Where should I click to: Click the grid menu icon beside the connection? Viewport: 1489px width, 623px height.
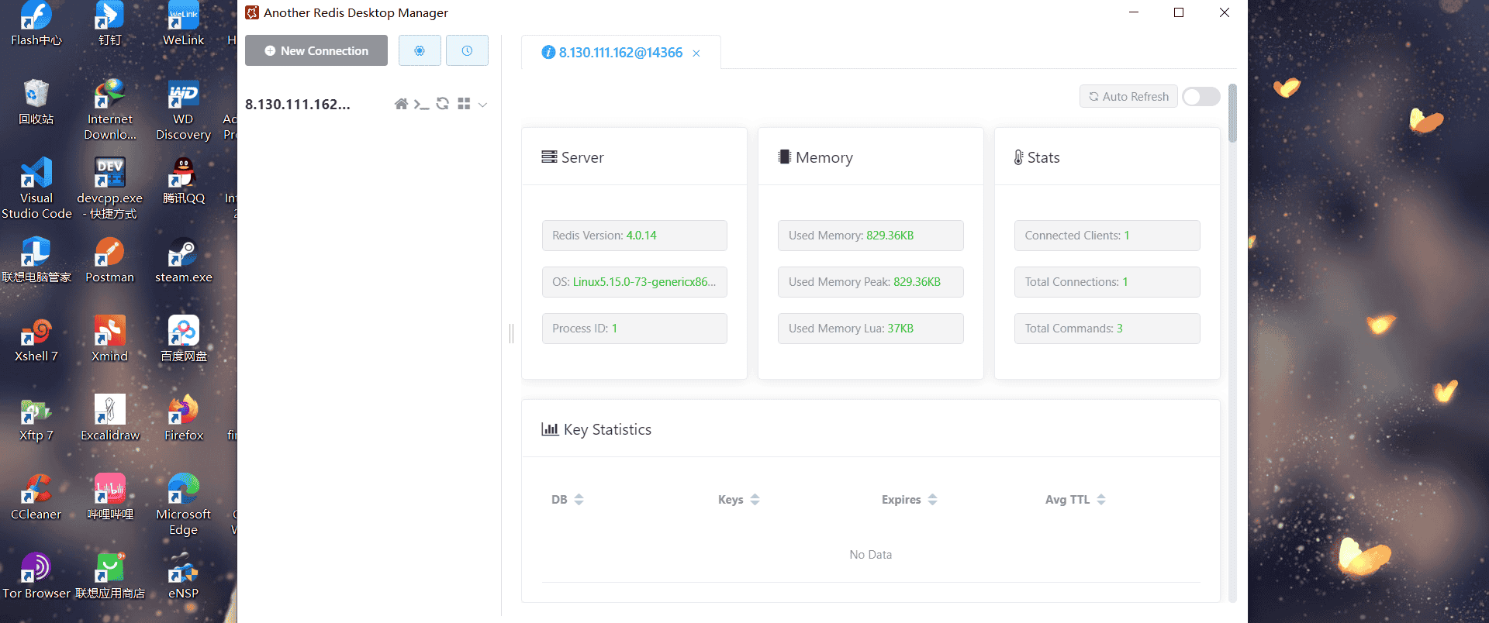(x=464, y=104)
